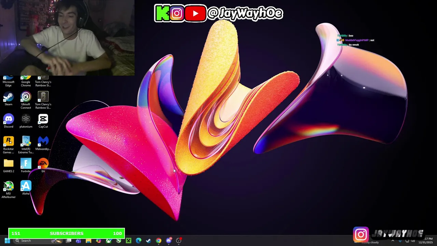Open File Explorer from the taskbar
Screen dimensions: 437x246
tap(88, 241)
